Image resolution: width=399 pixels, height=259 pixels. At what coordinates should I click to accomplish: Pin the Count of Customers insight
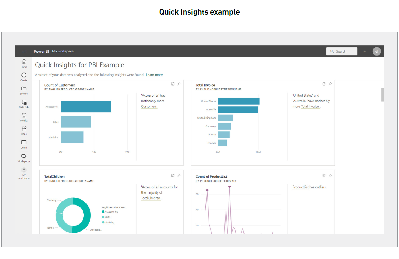pyautogui.click(x=179, y=84)
